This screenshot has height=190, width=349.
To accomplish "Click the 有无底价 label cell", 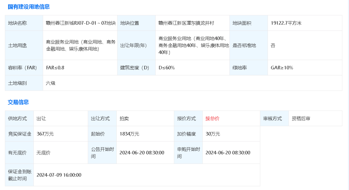I will pyautogui.click(x=19, y=153).
